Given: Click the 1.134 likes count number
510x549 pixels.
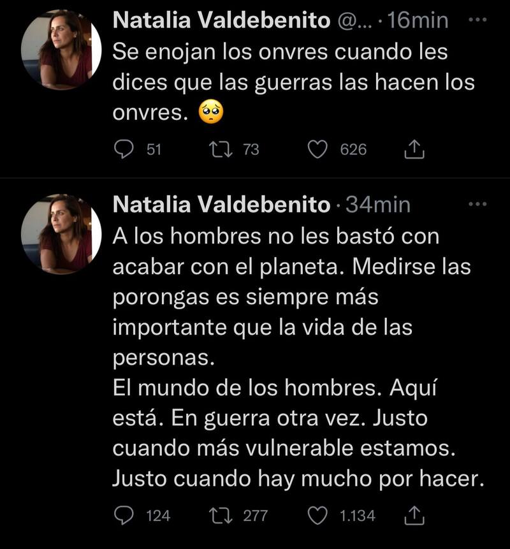Looking at the screenshot, I should (358, 515).
